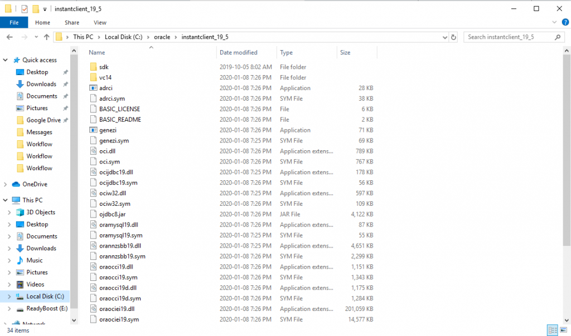Viewport: 571px width, 336px height.
Task: Switch to large icons view
Action: pos(562,330)
